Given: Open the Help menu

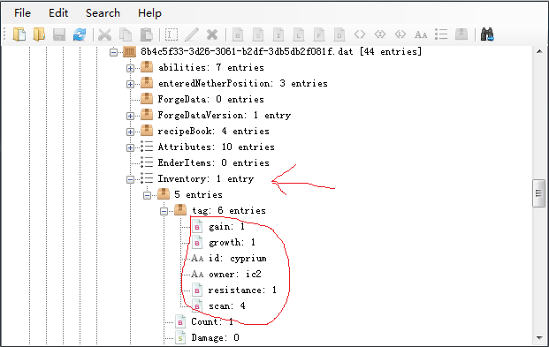Looking at the screenshot, I should (149, 13).
